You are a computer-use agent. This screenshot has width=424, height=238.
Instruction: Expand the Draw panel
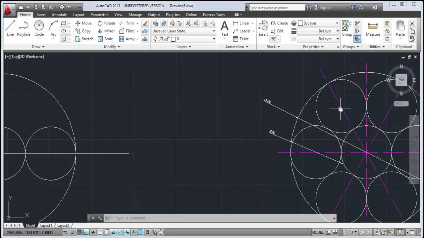tap(38, 47)
